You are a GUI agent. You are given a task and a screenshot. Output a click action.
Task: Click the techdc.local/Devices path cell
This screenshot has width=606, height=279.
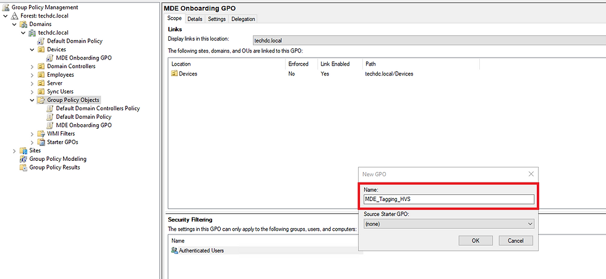(389, 74)
